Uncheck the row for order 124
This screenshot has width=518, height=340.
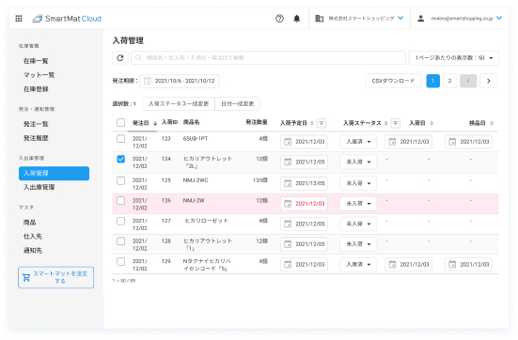pyautogui.click(x=121, y=159)
